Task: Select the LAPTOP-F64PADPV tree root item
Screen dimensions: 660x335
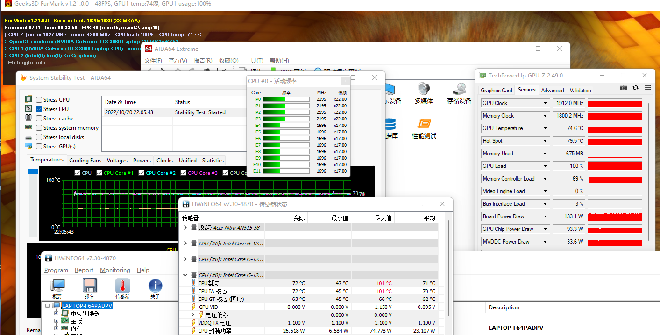Action: click(x=87, y=306)
